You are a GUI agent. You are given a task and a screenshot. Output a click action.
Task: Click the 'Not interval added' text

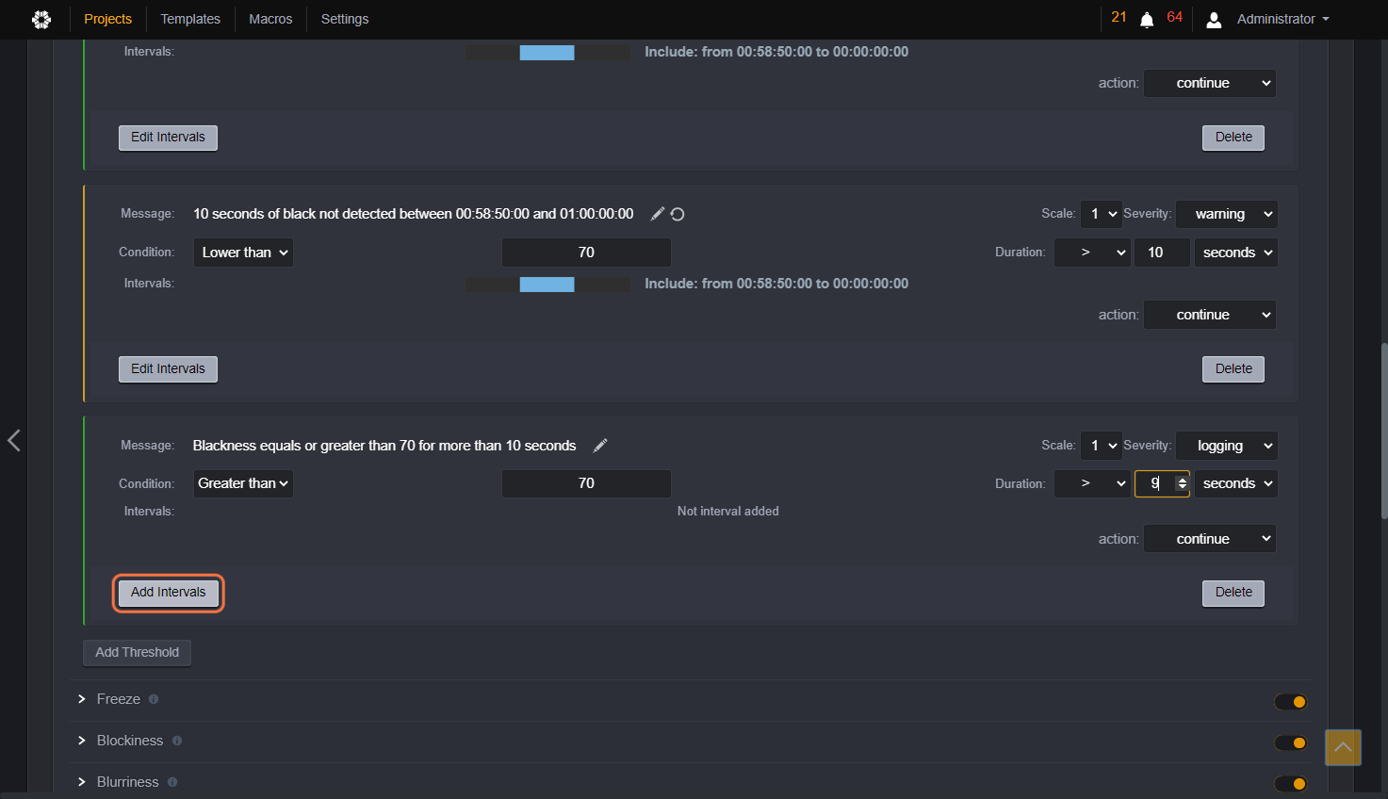[728, 512]
